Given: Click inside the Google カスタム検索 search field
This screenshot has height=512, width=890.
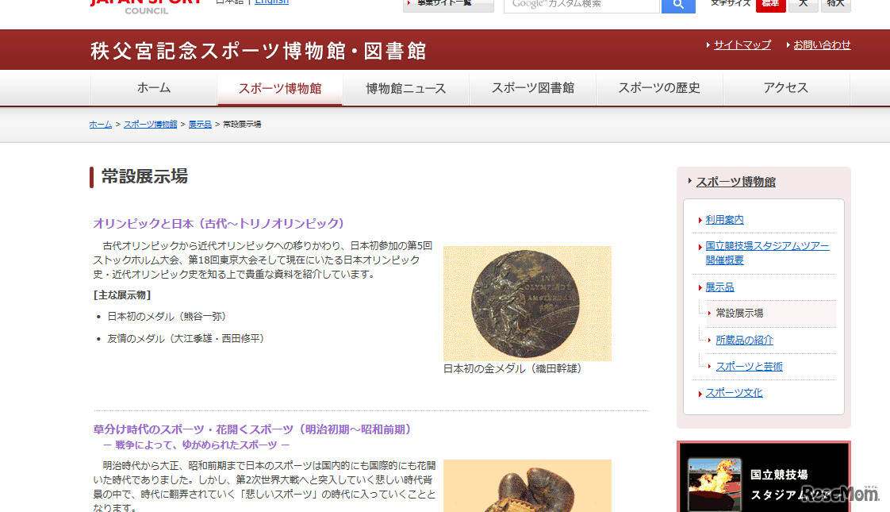Looking at the screenshot, I should [x=581, y=6].
